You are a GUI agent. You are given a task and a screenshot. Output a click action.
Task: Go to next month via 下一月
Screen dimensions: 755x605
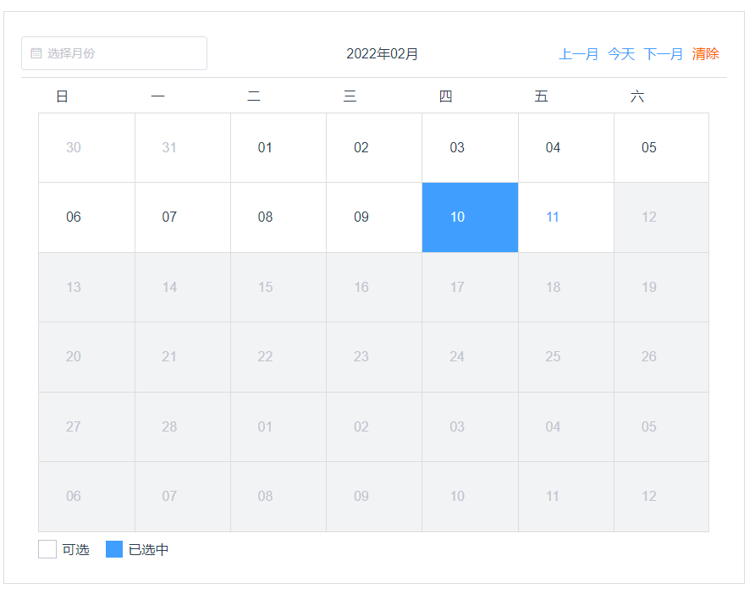pyautogui.click(x=663, y=54)
